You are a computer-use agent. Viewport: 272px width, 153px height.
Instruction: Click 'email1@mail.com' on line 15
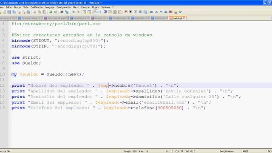(164, 102)
